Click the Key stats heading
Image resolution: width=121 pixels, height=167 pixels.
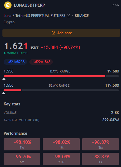click(12, 104)
